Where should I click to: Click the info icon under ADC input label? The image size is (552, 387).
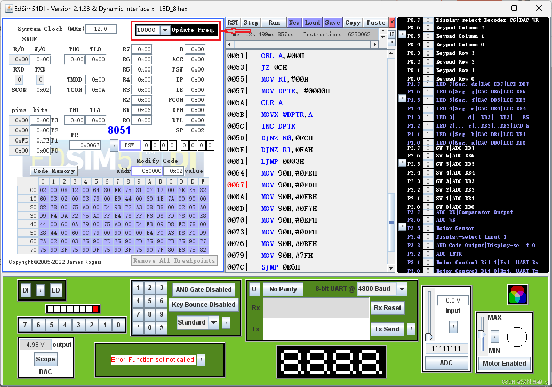pyautogui.click(x=453, y=327)
